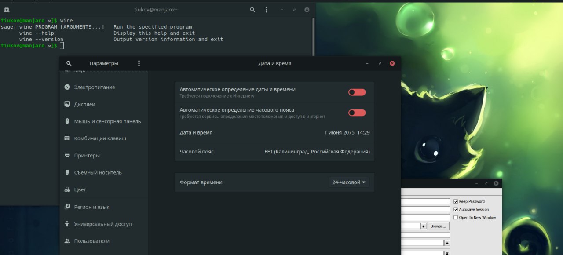Image resolution: width=563 pixels, height=255 pixels.
Task: Open the Часовой пояс row
Action: (x=274, y=152)
